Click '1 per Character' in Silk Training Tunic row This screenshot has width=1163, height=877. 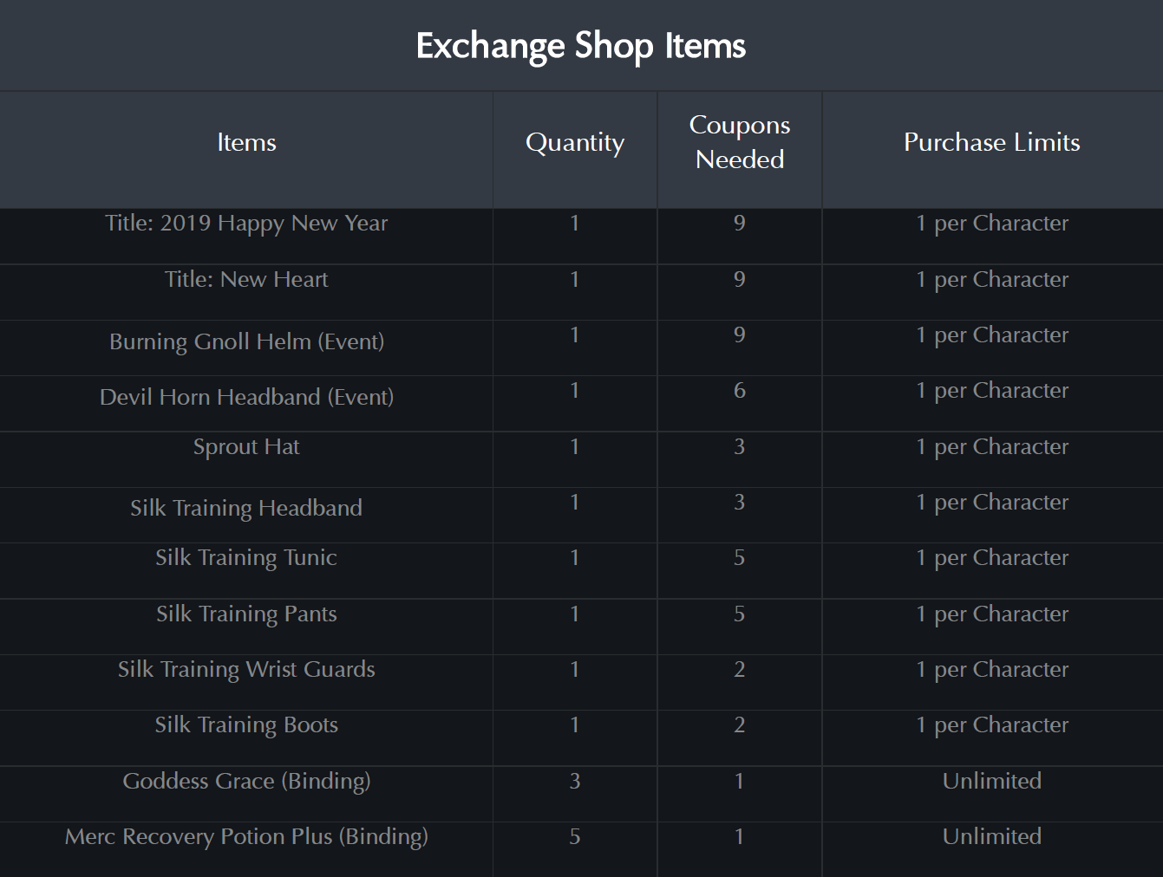[x=992, y=558]
